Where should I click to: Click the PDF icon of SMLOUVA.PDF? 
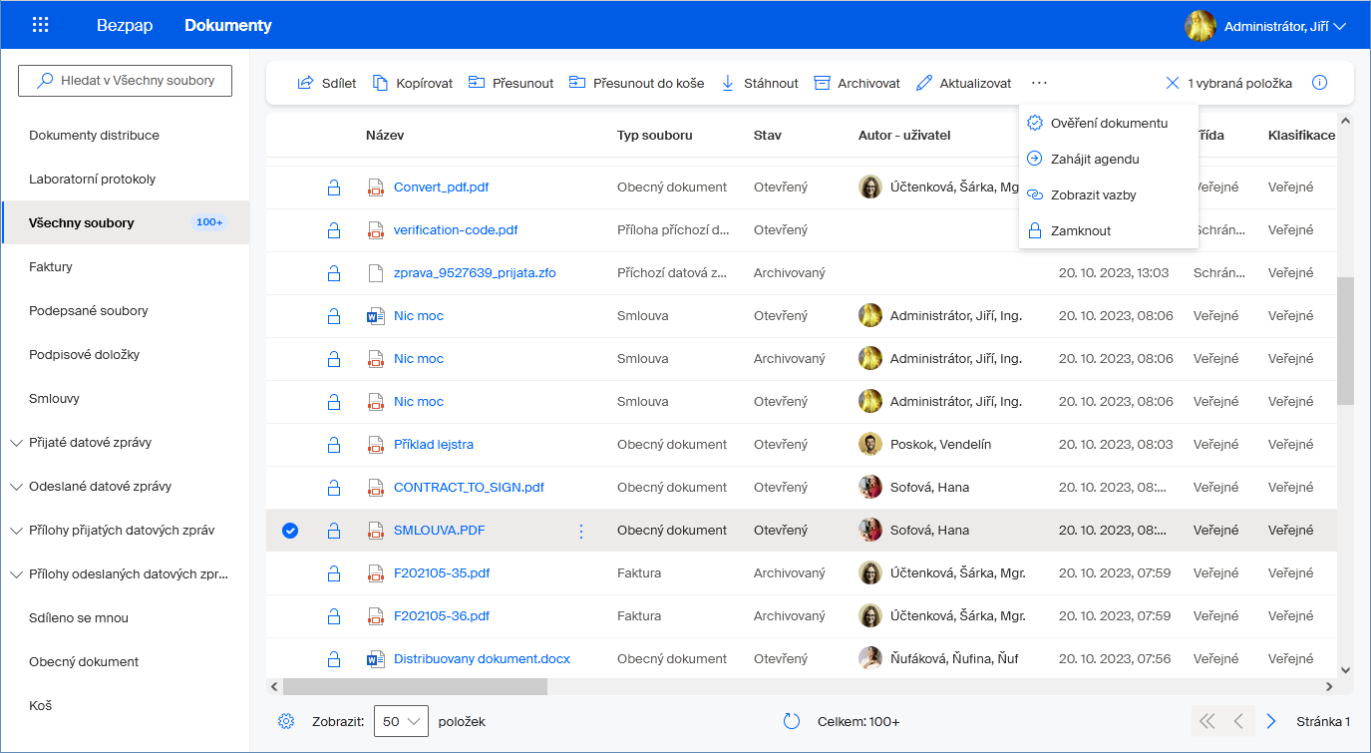(x=375, y=530)
